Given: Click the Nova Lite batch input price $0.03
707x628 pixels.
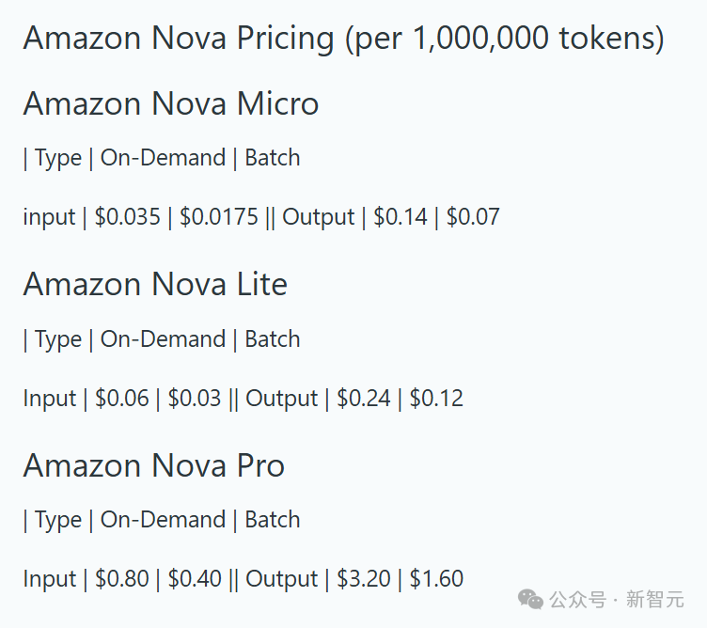Looking at the screenshot, I should coord(195,398).
